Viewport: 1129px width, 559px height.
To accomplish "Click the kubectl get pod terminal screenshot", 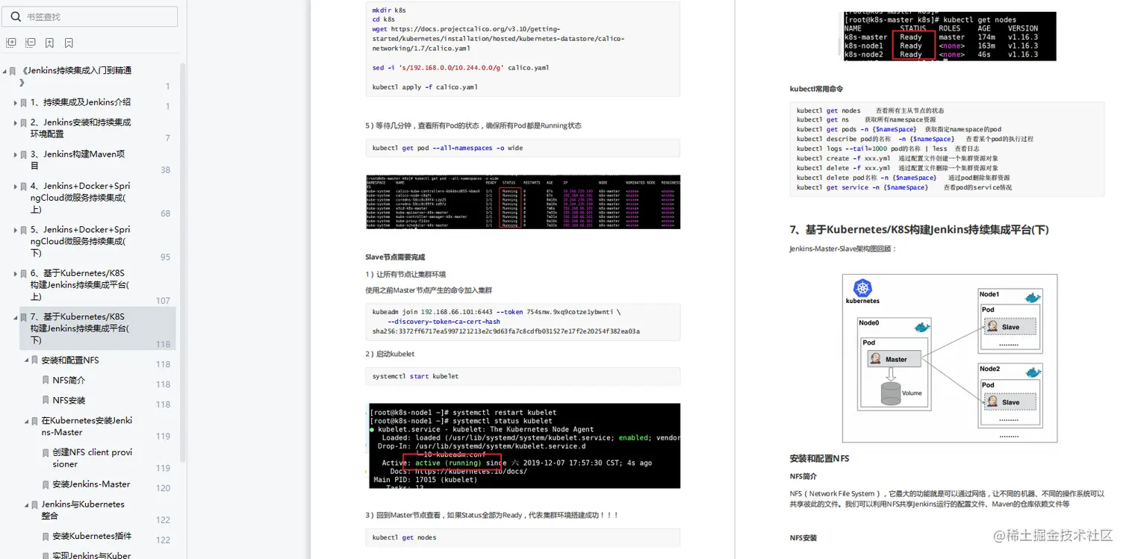I will click(523, 202).
